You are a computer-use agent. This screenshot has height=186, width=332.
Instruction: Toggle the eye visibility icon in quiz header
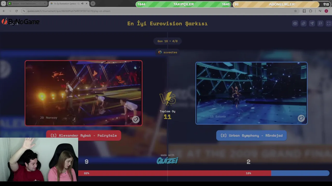tap(295, 24)
